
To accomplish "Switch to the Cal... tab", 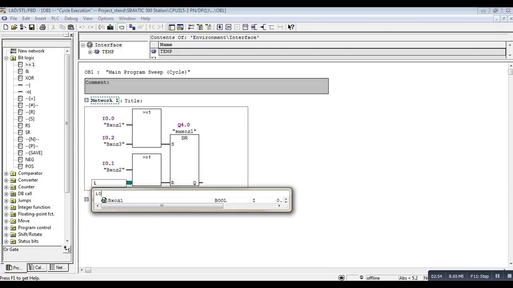I will pyautogui.click(x=37, y=268).
